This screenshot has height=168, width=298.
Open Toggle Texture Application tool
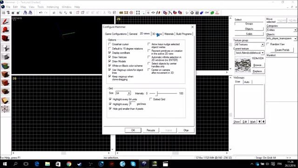tap(5, 66)
